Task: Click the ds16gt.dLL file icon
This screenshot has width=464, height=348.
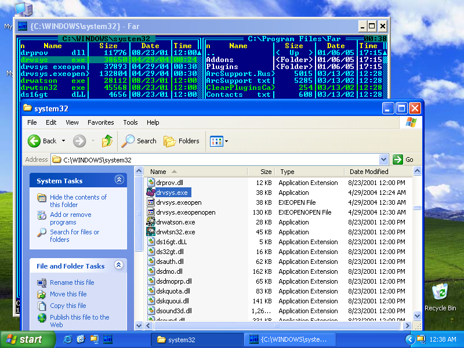Action: point(151,241)
